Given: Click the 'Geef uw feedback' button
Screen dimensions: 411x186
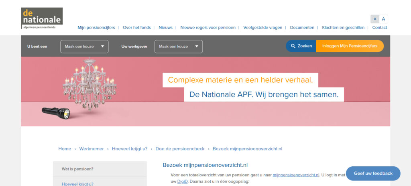Looking at the screenshot, I should [373, 173].
